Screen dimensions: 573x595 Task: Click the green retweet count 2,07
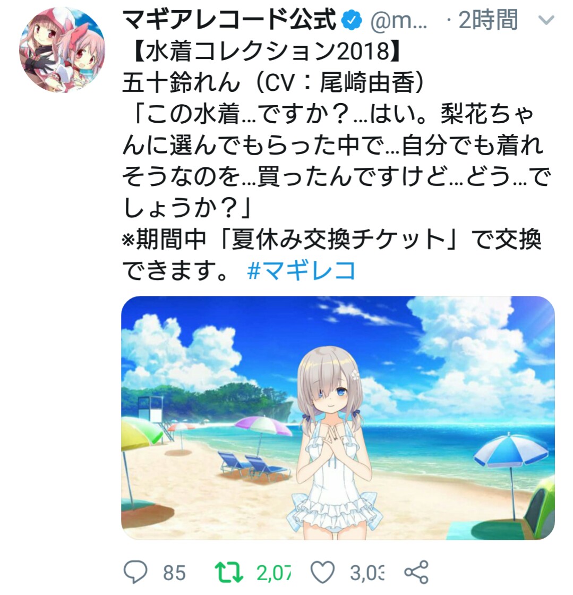[x=274, y=573]
